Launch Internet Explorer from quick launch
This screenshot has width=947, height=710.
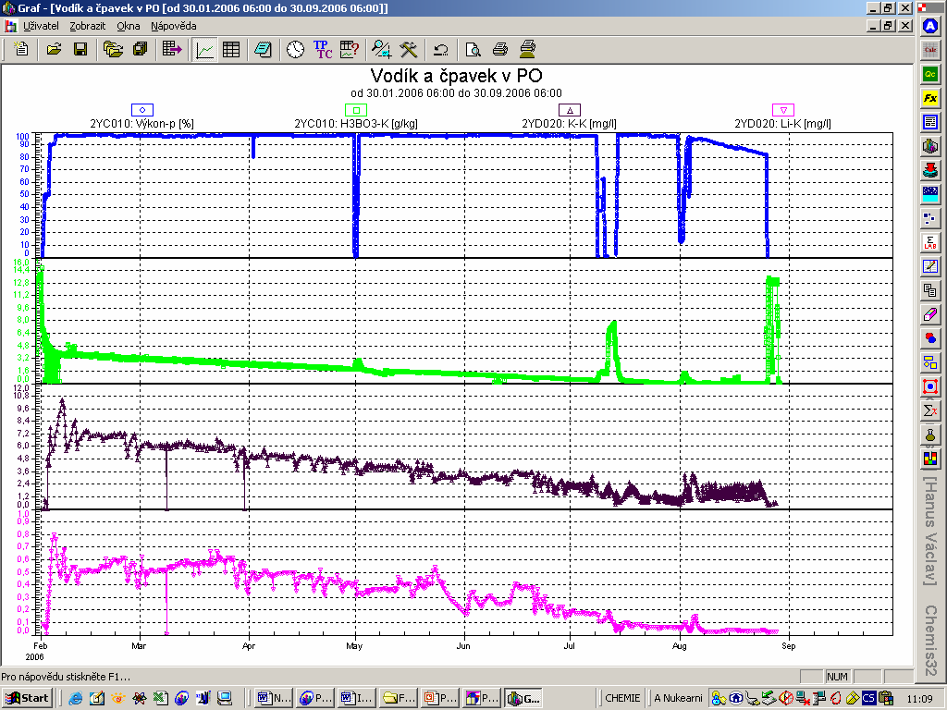[76, 699]
